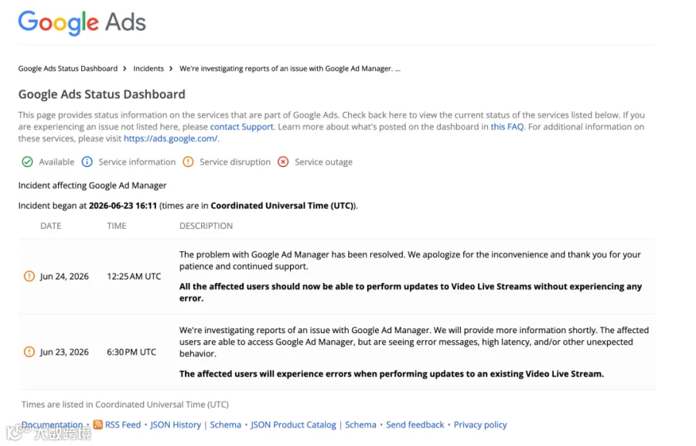Click the blue Service information icon
This screenshot has width=696, height=446.
(87, 162)
